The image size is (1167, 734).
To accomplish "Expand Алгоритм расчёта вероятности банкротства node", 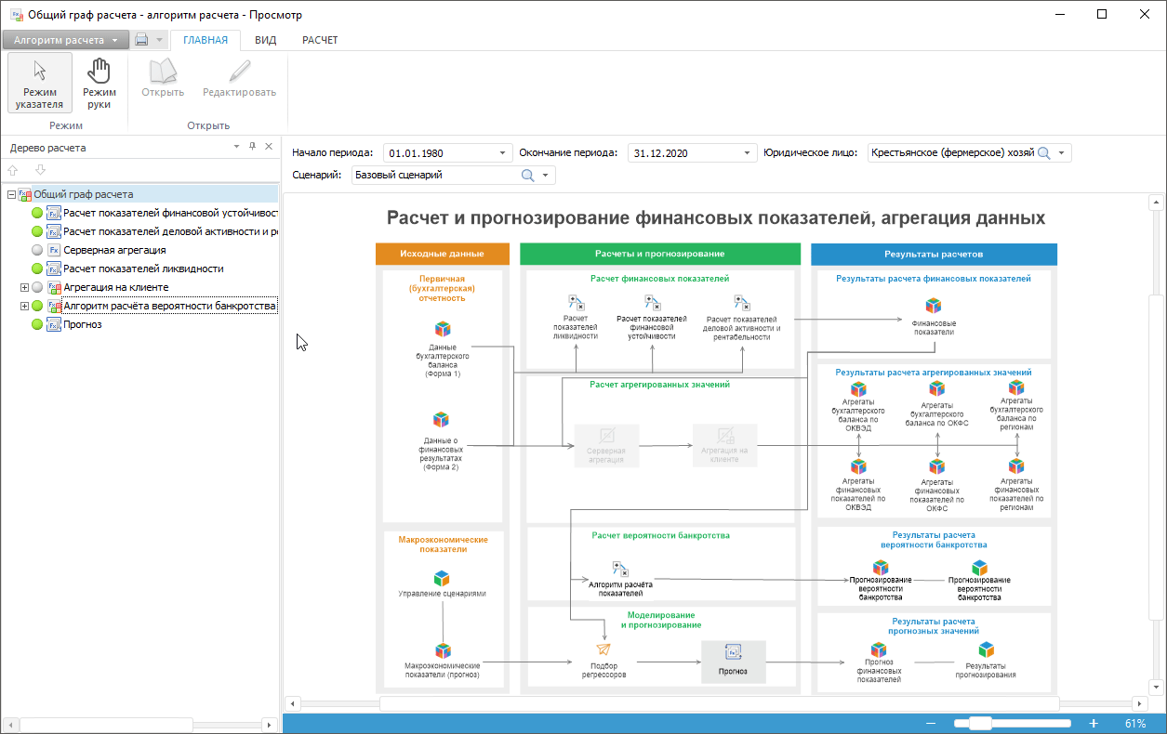I will (24, 306).
